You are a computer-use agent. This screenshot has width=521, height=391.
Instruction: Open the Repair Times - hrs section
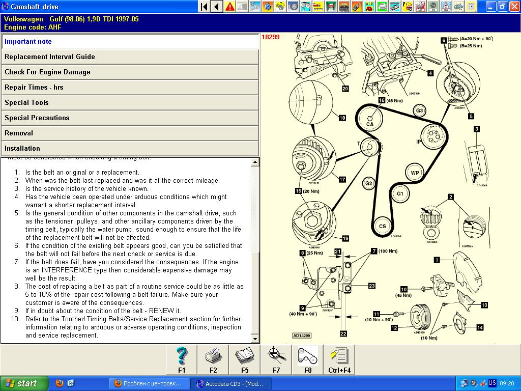pos(130,87)
